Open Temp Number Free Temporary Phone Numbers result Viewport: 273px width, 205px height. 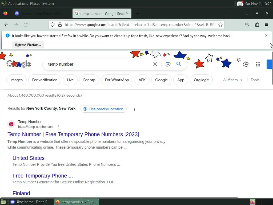point(73,134)
